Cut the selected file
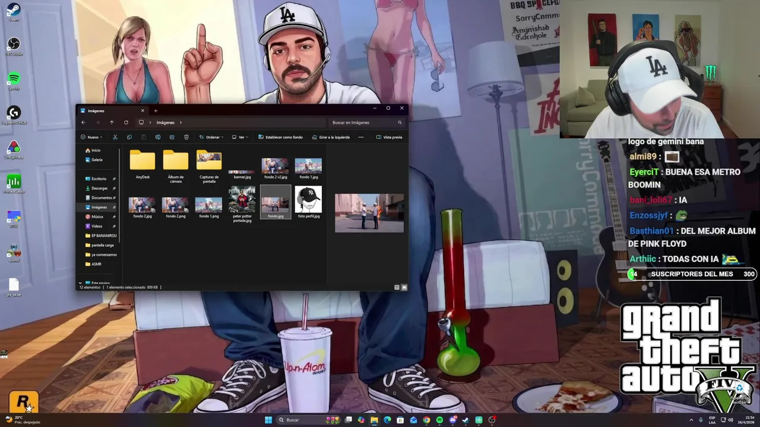The width and height of the screenshot is (760, 427). (x=115, y=137)
